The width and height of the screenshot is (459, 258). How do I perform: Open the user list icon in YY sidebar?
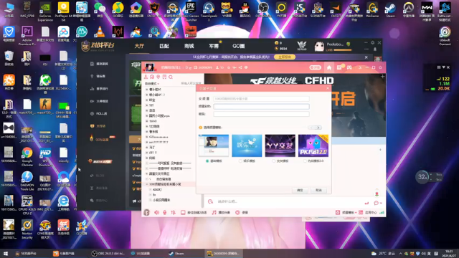(x=146, y=77)
